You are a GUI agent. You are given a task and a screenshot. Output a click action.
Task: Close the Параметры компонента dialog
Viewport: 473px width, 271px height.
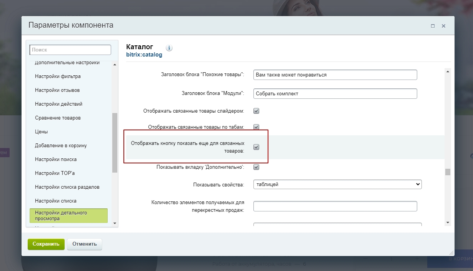pos(443,26)
